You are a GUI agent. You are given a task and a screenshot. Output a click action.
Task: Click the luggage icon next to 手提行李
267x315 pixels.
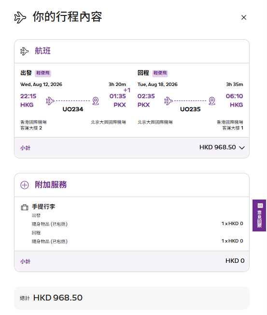pyautogui.click(x=25, y=207)
